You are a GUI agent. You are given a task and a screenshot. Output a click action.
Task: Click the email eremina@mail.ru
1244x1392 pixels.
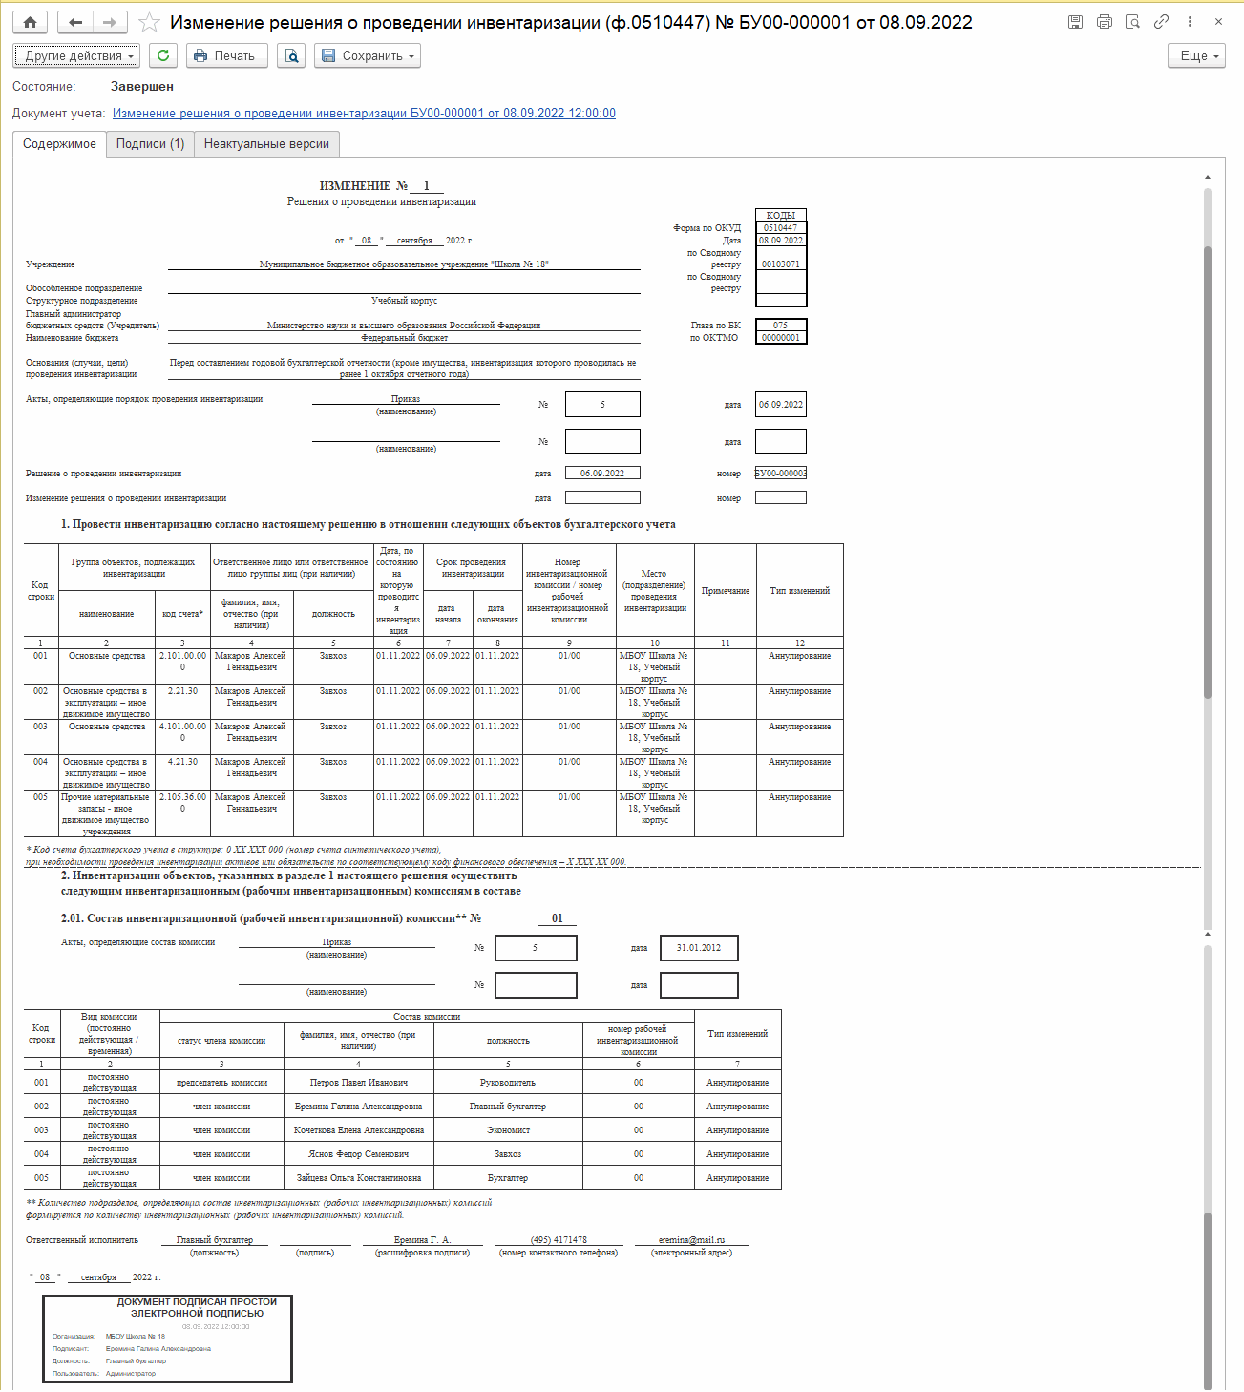[691, 1240]
